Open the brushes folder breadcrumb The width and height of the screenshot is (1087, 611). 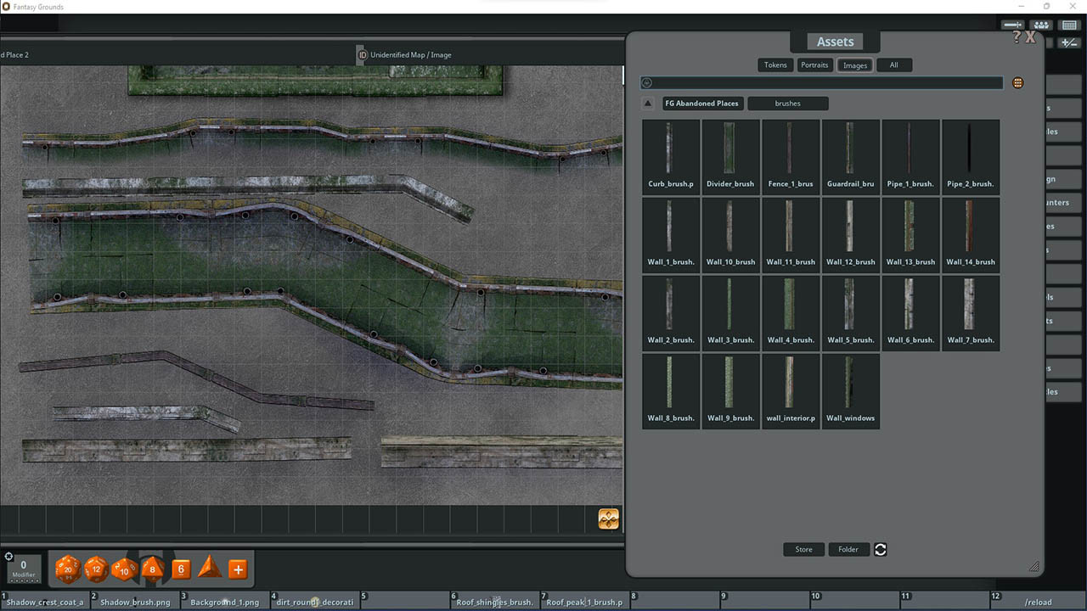[x=787, y=103]
